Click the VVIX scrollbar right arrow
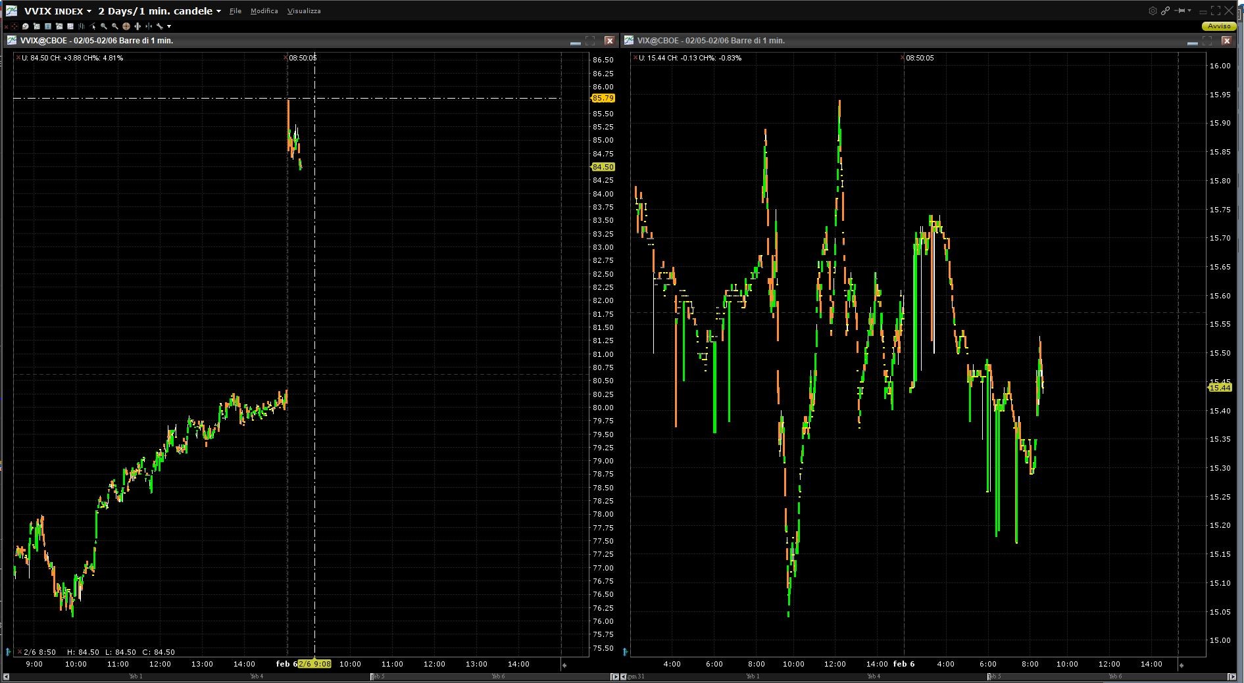Viewport: 1244px width, 683px height. [x=614, y=676]
